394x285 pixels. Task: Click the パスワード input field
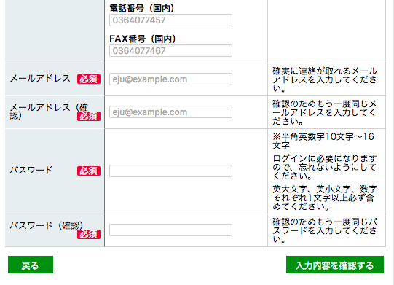pyautogui.click(x=170, y=171)
